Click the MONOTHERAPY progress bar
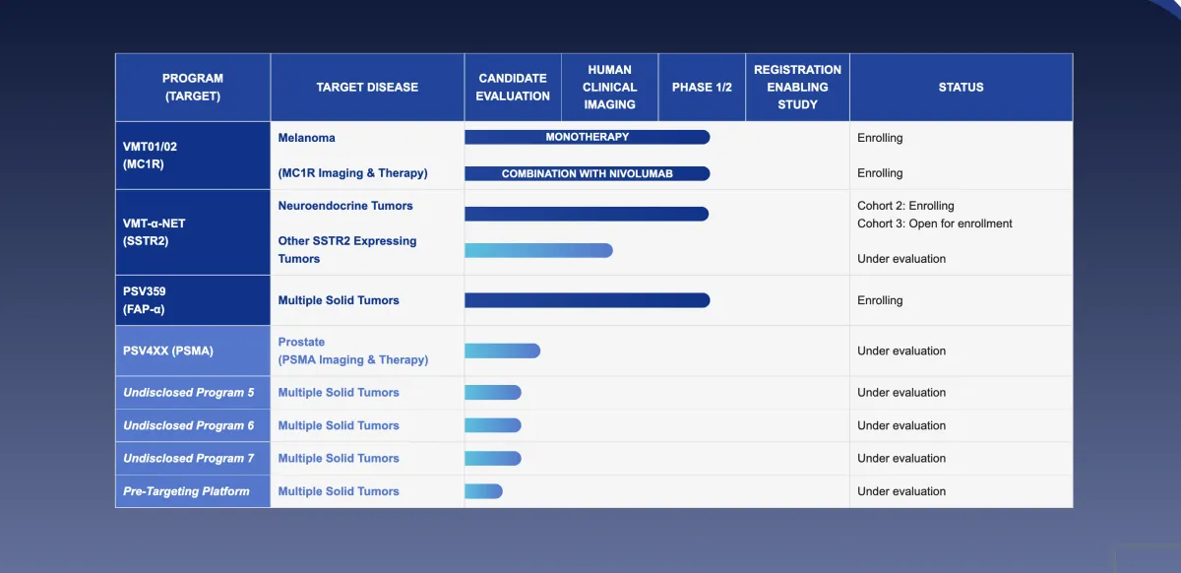This screenshot has height=573, width=1181. coord(587,138)
